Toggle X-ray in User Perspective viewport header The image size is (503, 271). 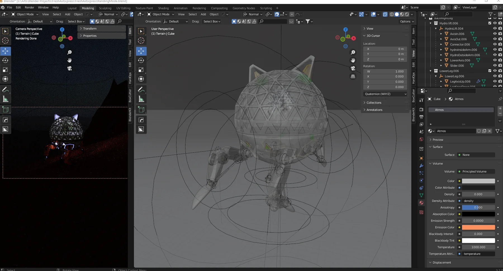(x=385, y=14)
